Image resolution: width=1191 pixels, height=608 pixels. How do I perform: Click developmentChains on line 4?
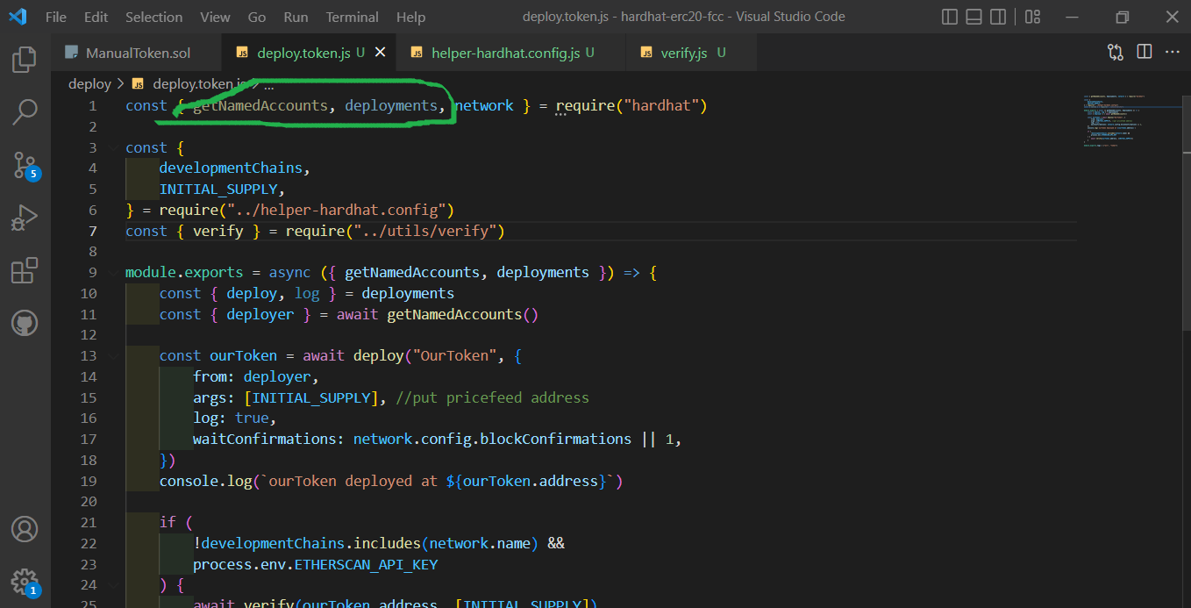point(231,168)
